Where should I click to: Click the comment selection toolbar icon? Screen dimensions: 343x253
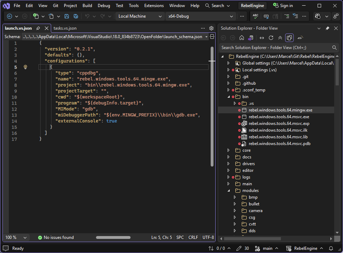[266, 16]
